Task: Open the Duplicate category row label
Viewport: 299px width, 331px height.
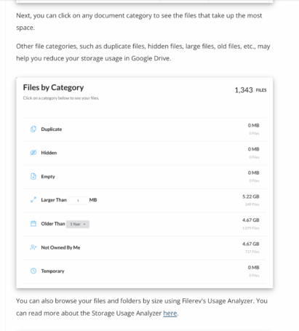Action: 52,129
